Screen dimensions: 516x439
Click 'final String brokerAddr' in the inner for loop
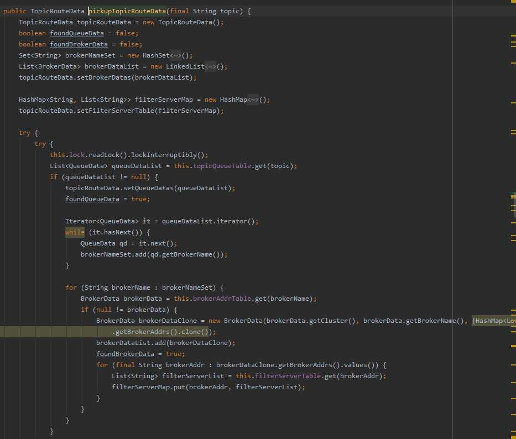(160, 365)
